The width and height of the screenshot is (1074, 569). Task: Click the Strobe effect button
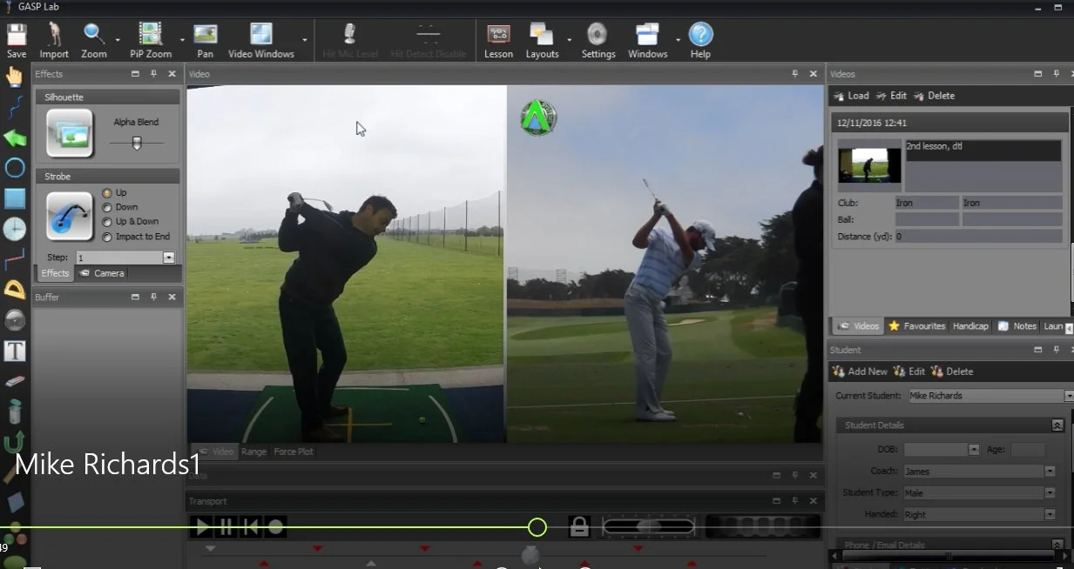point(70,217)
